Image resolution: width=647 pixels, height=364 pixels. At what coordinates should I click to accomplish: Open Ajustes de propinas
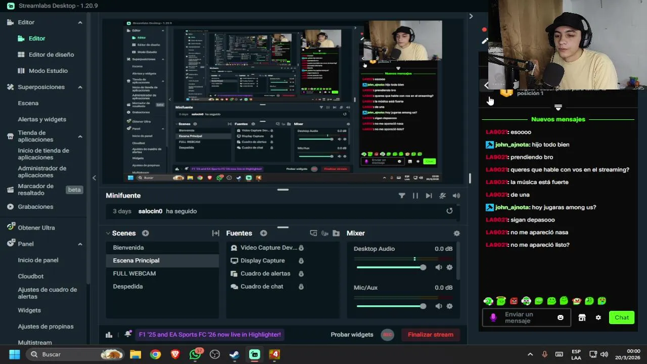click(45, 326)
